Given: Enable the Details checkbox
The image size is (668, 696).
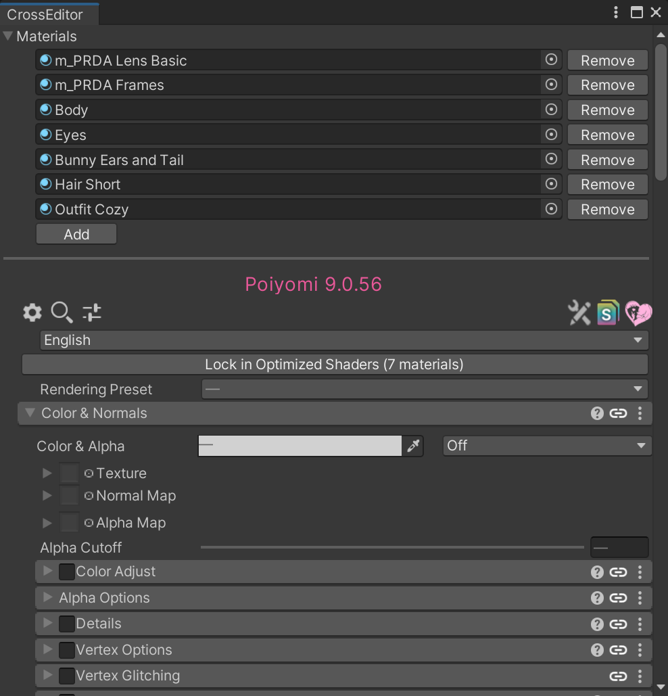Looking at the screenshot, I should pyautogui.click(x=66, y=624).
